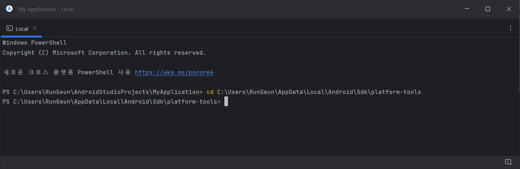The image size is (520, 169).
Task: Maximize the My Application window
Action: 488,9
